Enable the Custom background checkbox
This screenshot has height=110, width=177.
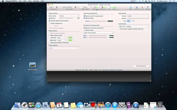[x=49, y=23]
